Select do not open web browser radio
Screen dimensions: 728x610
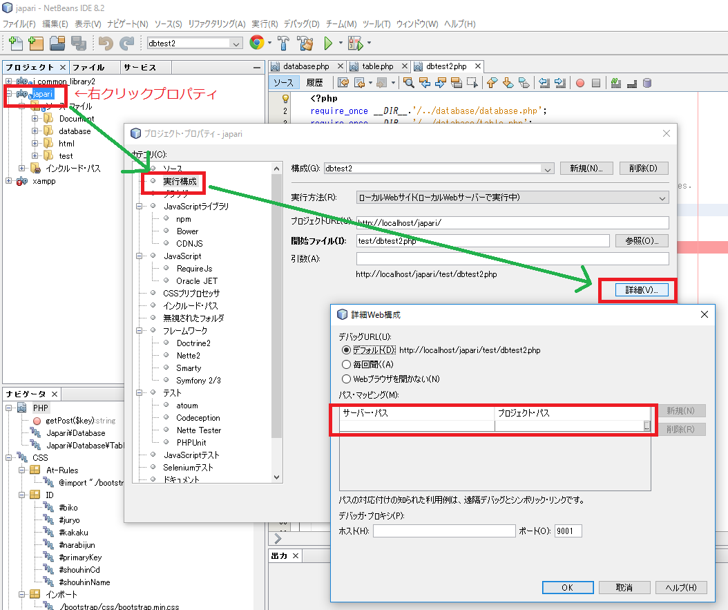[346, 379]
